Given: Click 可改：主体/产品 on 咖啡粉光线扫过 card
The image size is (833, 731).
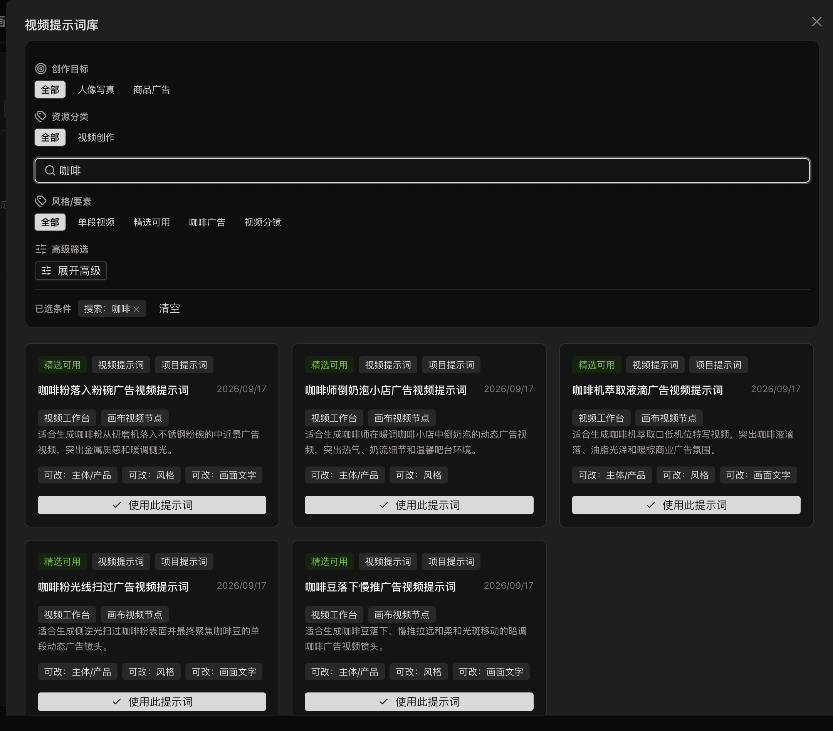Looking at the screenshot, I should click(x=77, y=672).
